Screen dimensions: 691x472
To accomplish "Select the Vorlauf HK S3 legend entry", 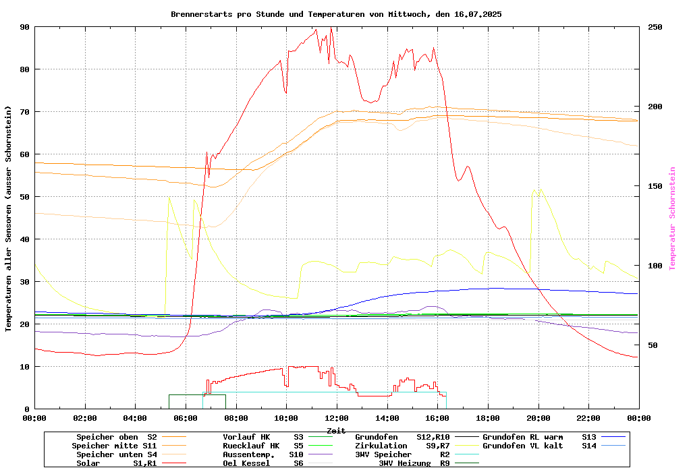I will (x=263, y=437).
